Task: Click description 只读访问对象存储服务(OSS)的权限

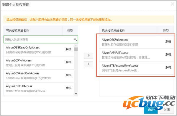Action: click(x=29, y=52)
